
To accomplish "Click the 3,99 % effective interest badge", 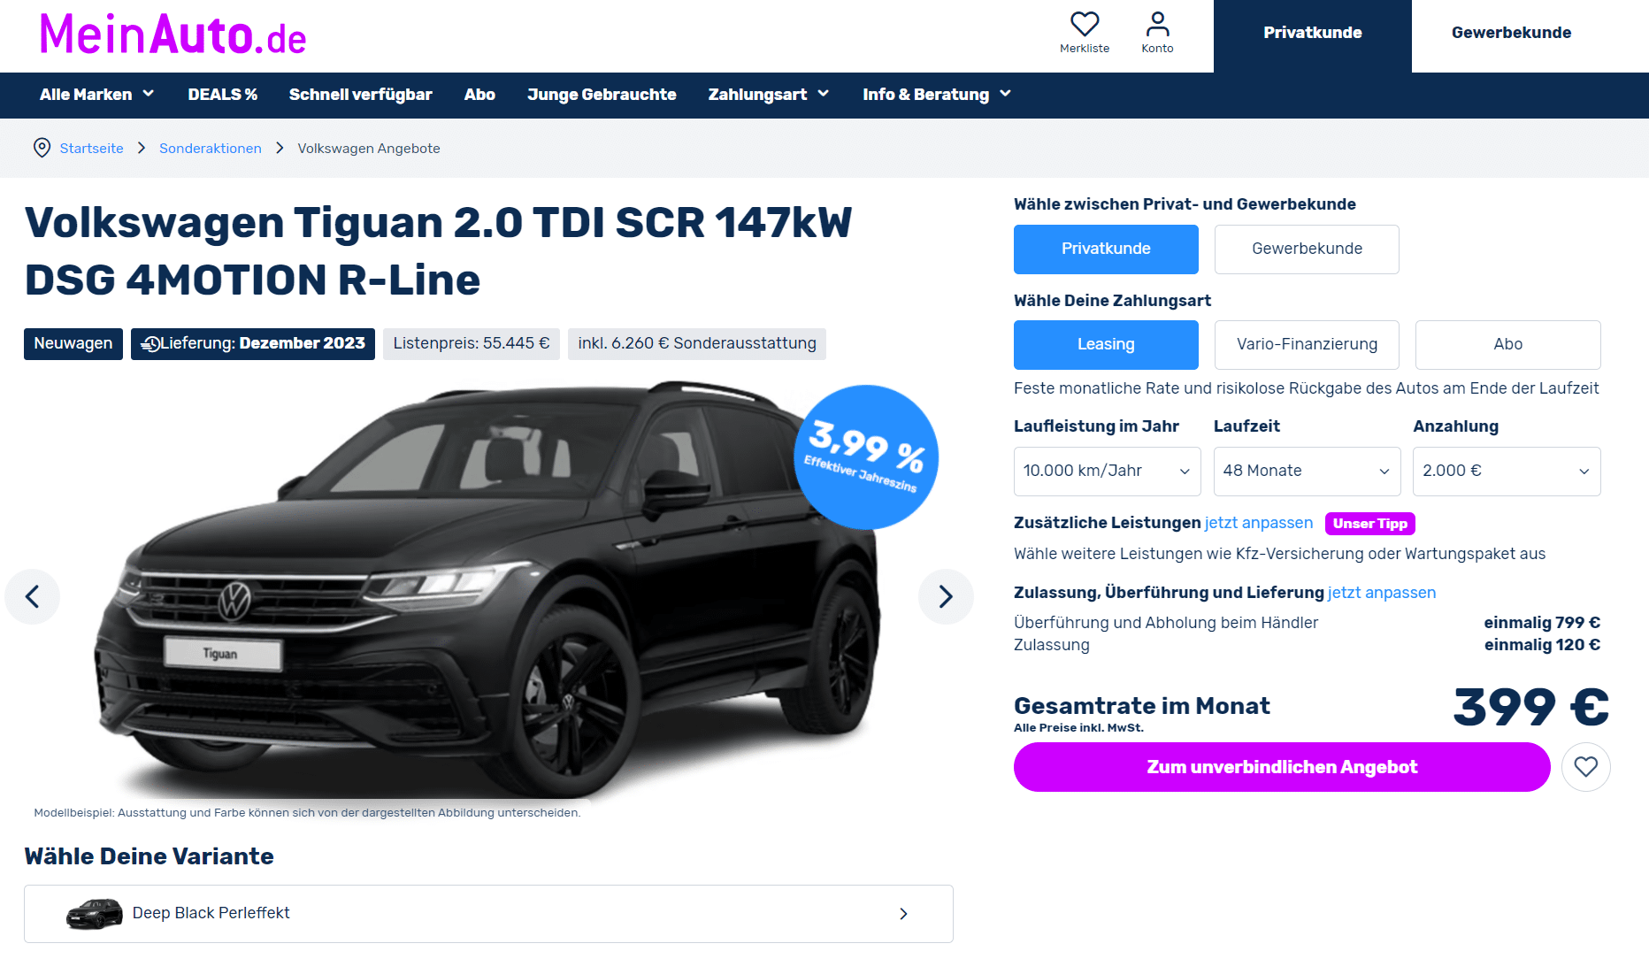I will tap(865, 457).
